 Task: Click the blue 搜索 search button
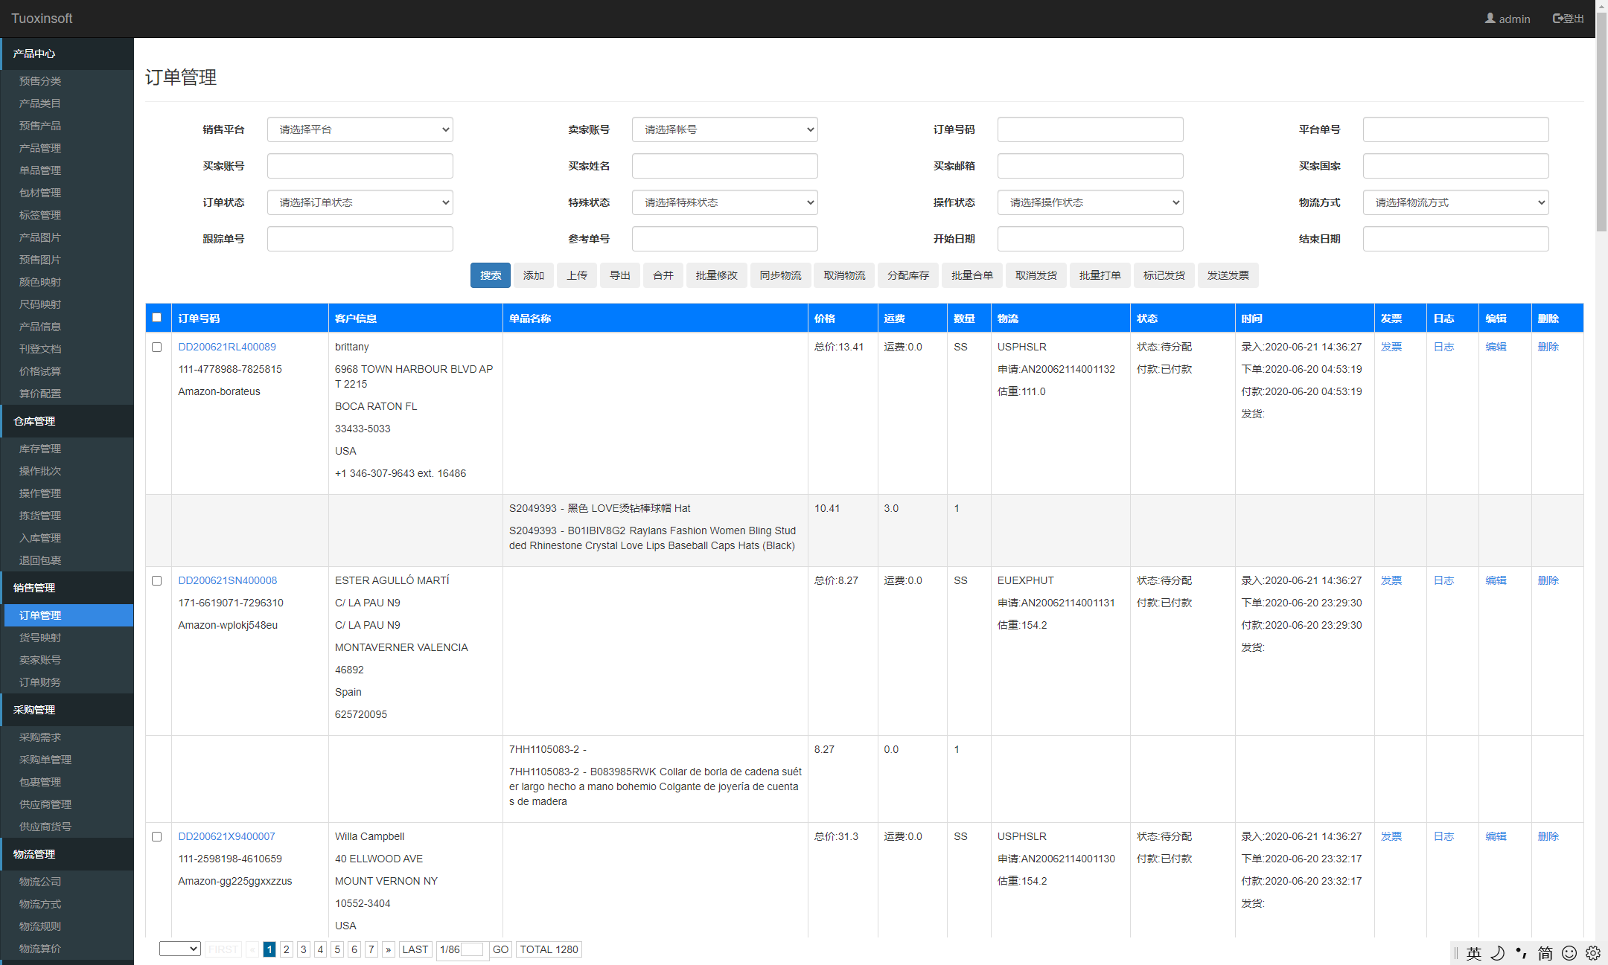click(x=490, y=275)
